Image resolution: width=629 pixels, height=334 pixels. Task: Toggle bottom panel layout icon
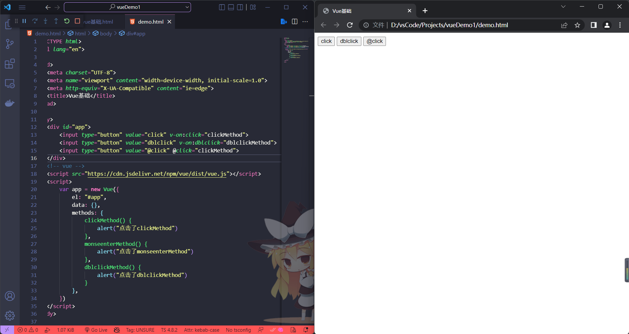[231, 7]
